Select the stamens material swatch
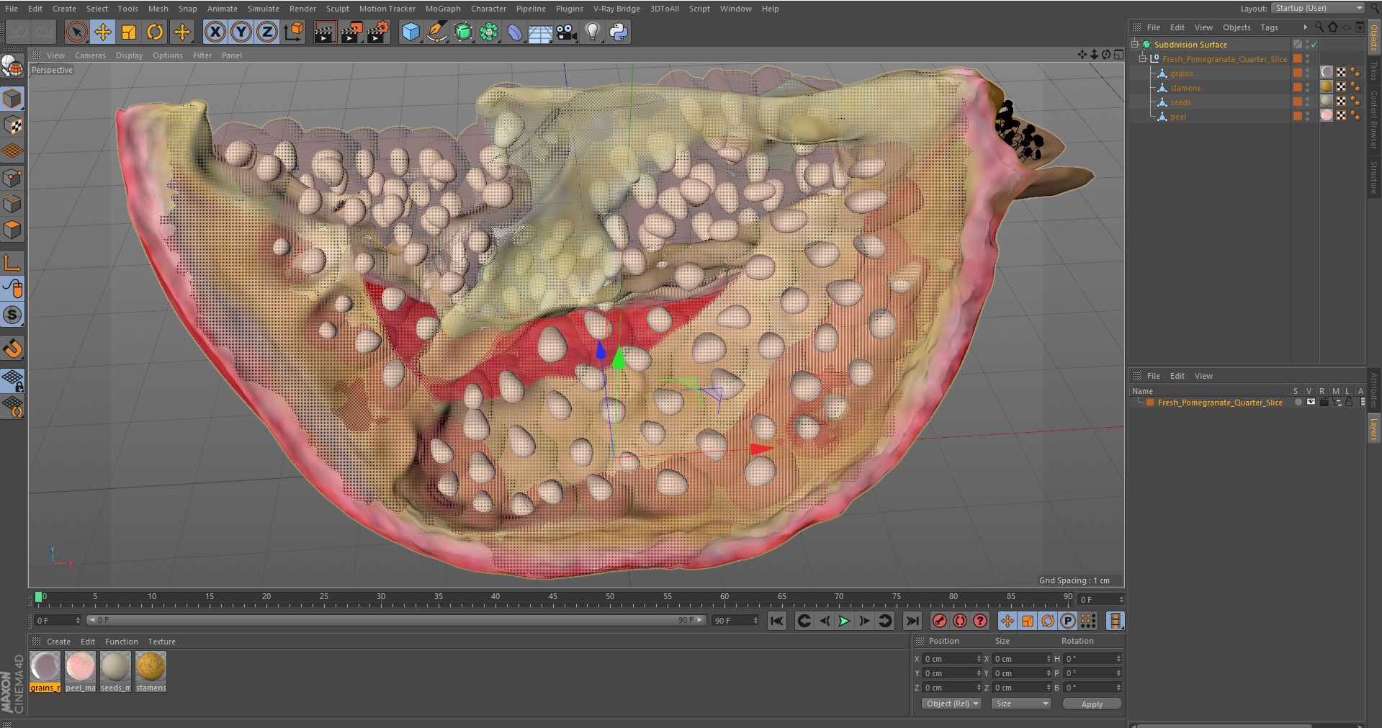1382x728 pixels. [151, 667]
